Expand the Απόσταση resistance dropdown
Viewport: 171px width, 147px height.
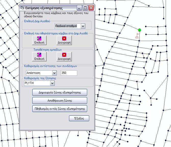[55, 73]
